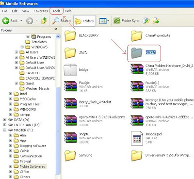Image resolution: width=194 pixels, height=179 pixels.
Task: Click the folder tree vertical scrollbar thumb
Action: [58, 131]
